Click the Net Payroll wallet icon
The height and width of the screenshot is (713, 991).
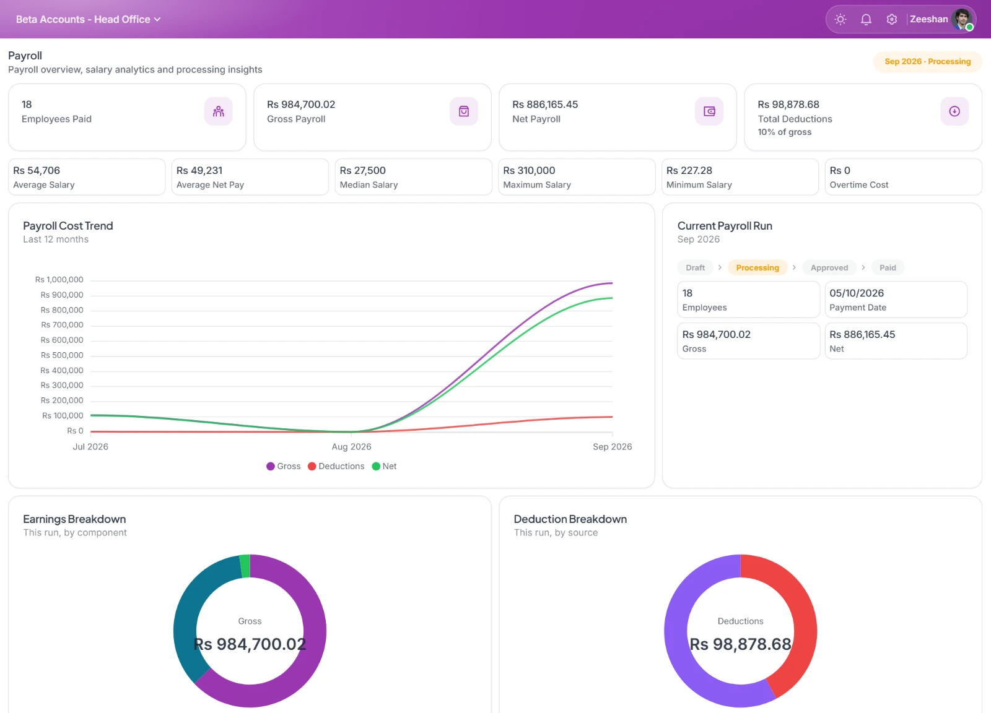[709, 111]
